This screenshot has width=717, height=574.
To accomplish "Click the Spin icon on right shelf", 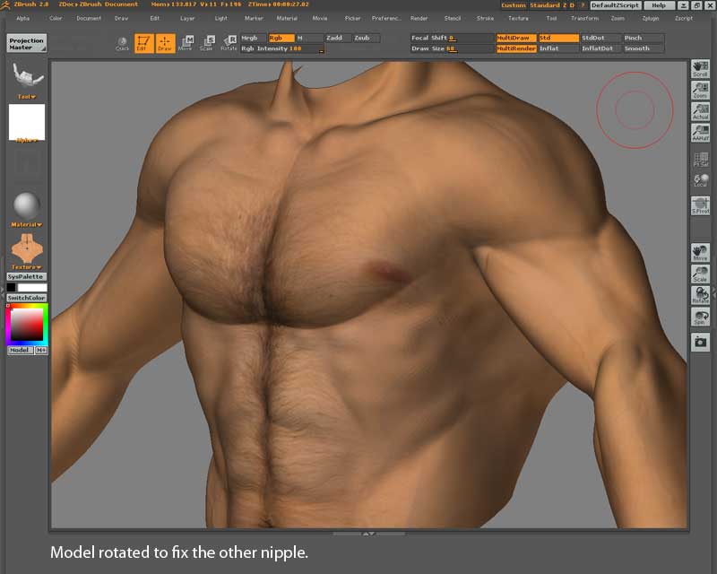I will click(x=700, y=317).
